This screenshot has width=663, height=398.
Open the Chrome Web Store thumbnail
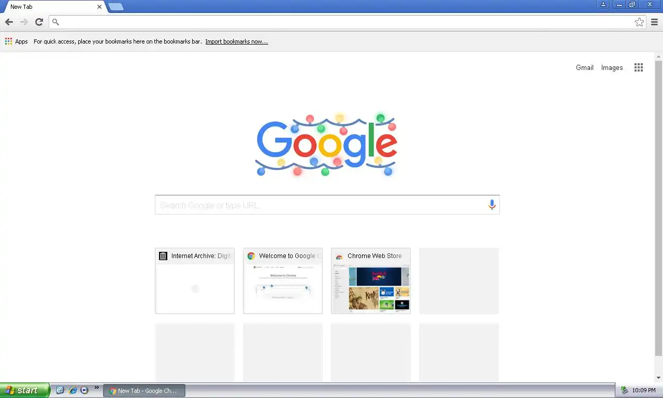click(x=371, y=281)
